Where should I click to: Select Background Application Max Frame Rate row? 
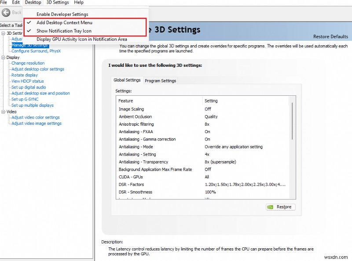tap(202, 170)
